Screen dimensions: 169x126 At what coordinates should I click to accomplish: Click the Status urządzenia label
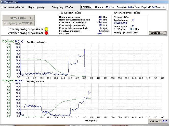[x=14, y=7]
